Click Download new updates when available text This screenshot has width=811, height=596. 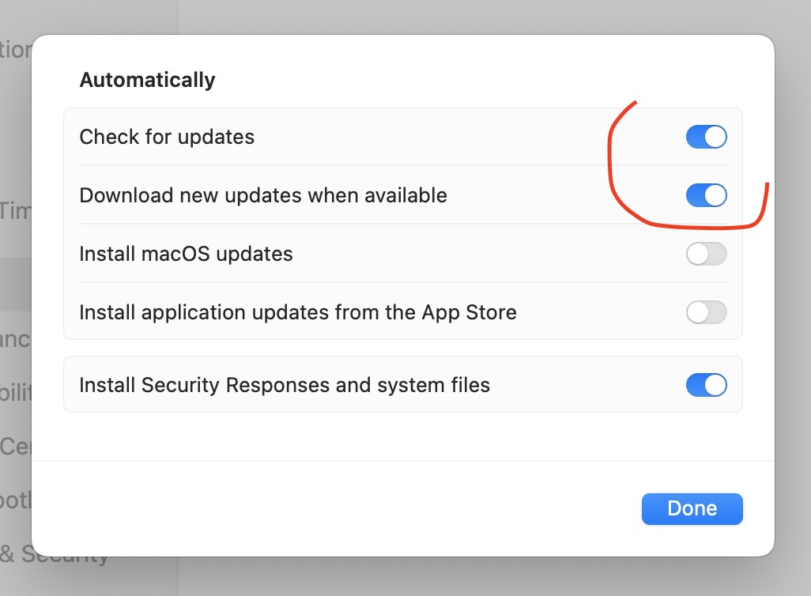click(x=263, y=195)
